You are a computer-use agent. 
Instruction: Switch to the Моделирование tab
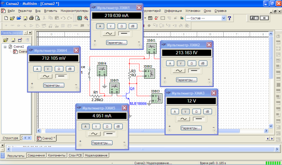tap(96, 155)
